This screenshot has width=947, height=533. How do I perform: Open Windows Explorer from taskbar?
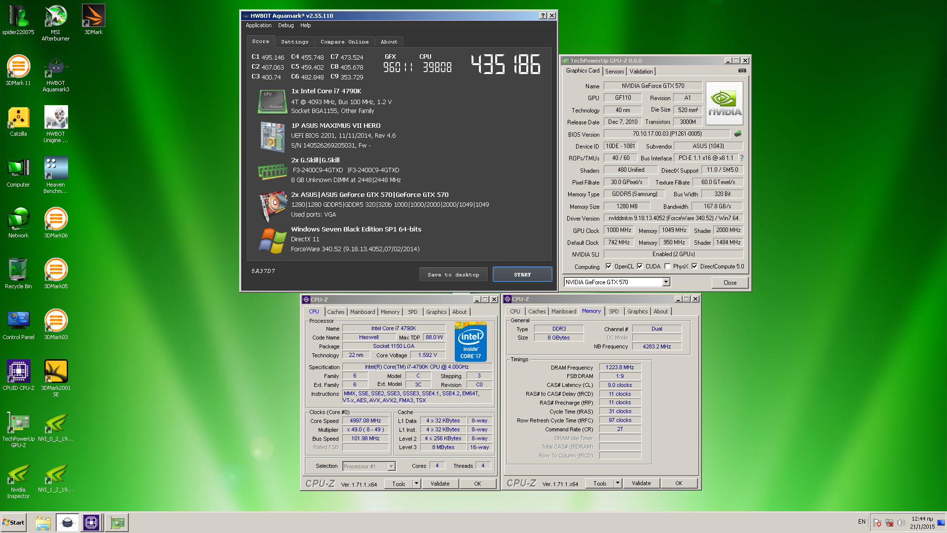43,523
